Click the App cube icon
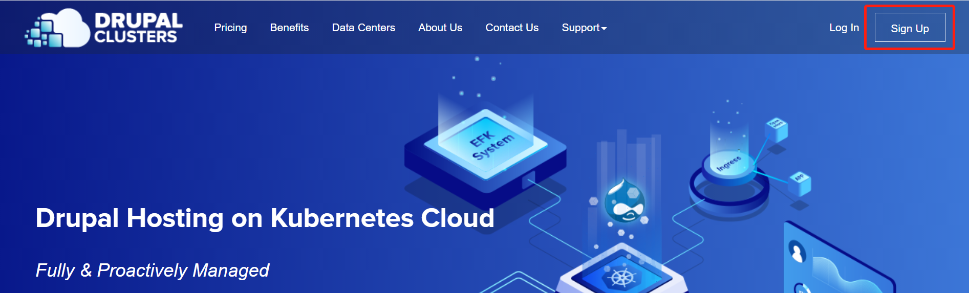This screenshot has width=969, height=293. (x=800, y=184)
